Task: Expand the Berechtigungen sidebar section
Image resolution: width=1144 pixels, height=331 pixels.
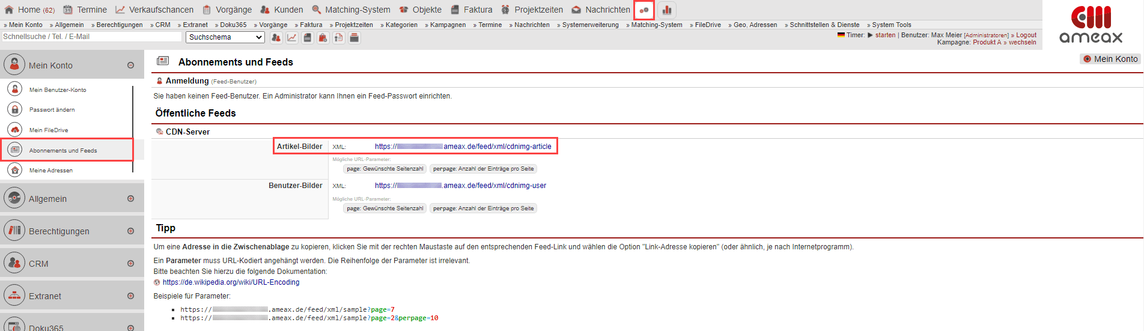Action: click(130, 231)
